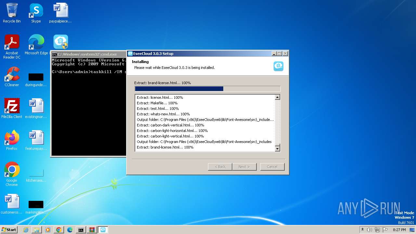Select the duringunde black file icon
Viewport: 416px width, 234px height.
pos(36,80)
